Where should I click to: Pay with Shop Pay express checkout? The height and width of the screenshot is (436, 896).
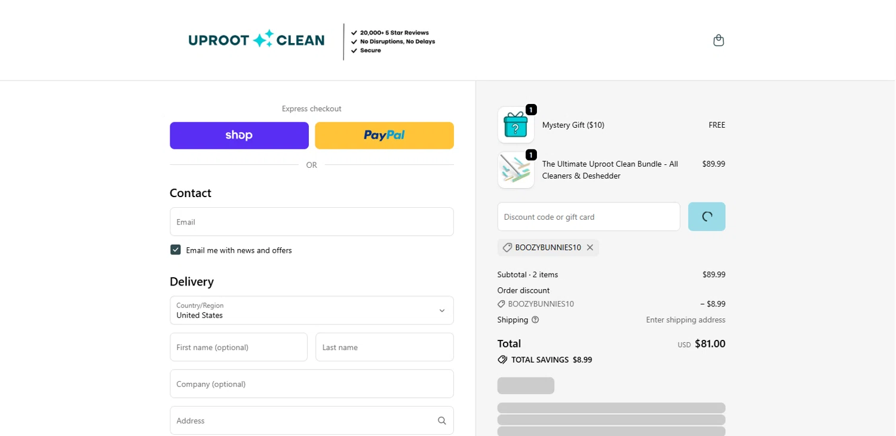[240, 136]
